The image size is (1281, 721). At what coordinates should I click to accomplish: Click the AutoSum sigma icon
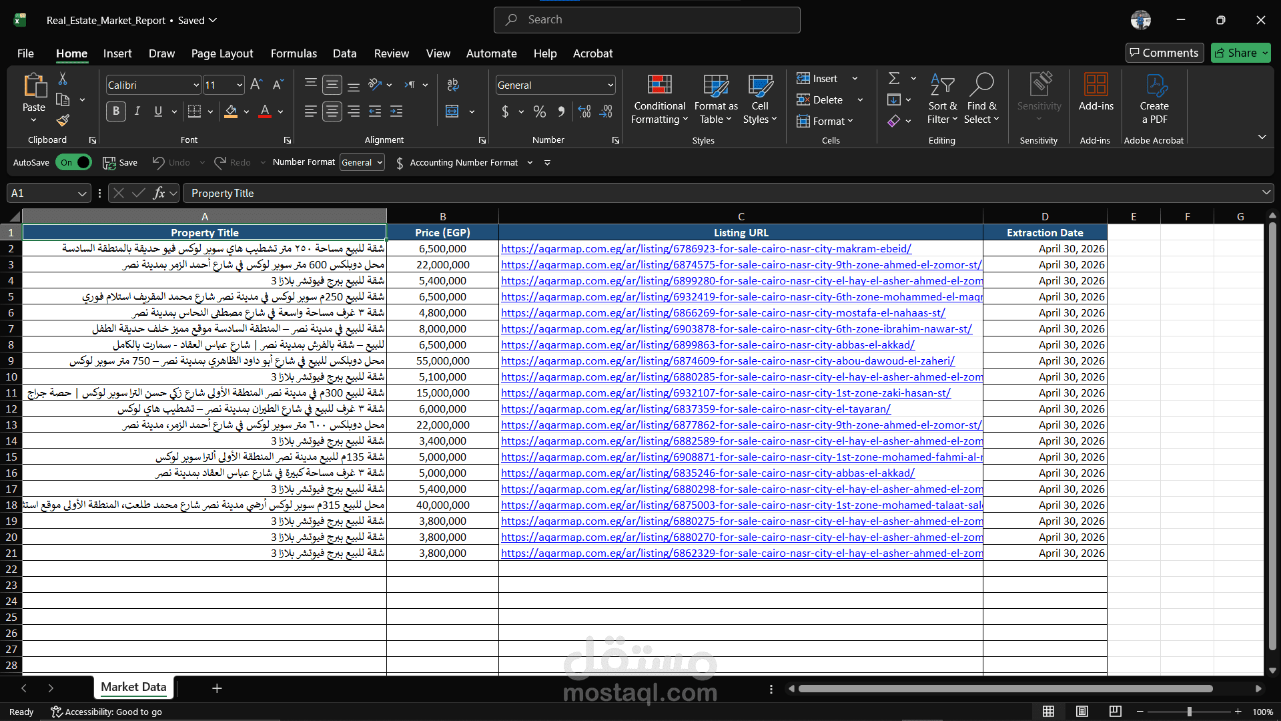pos(894,79)
